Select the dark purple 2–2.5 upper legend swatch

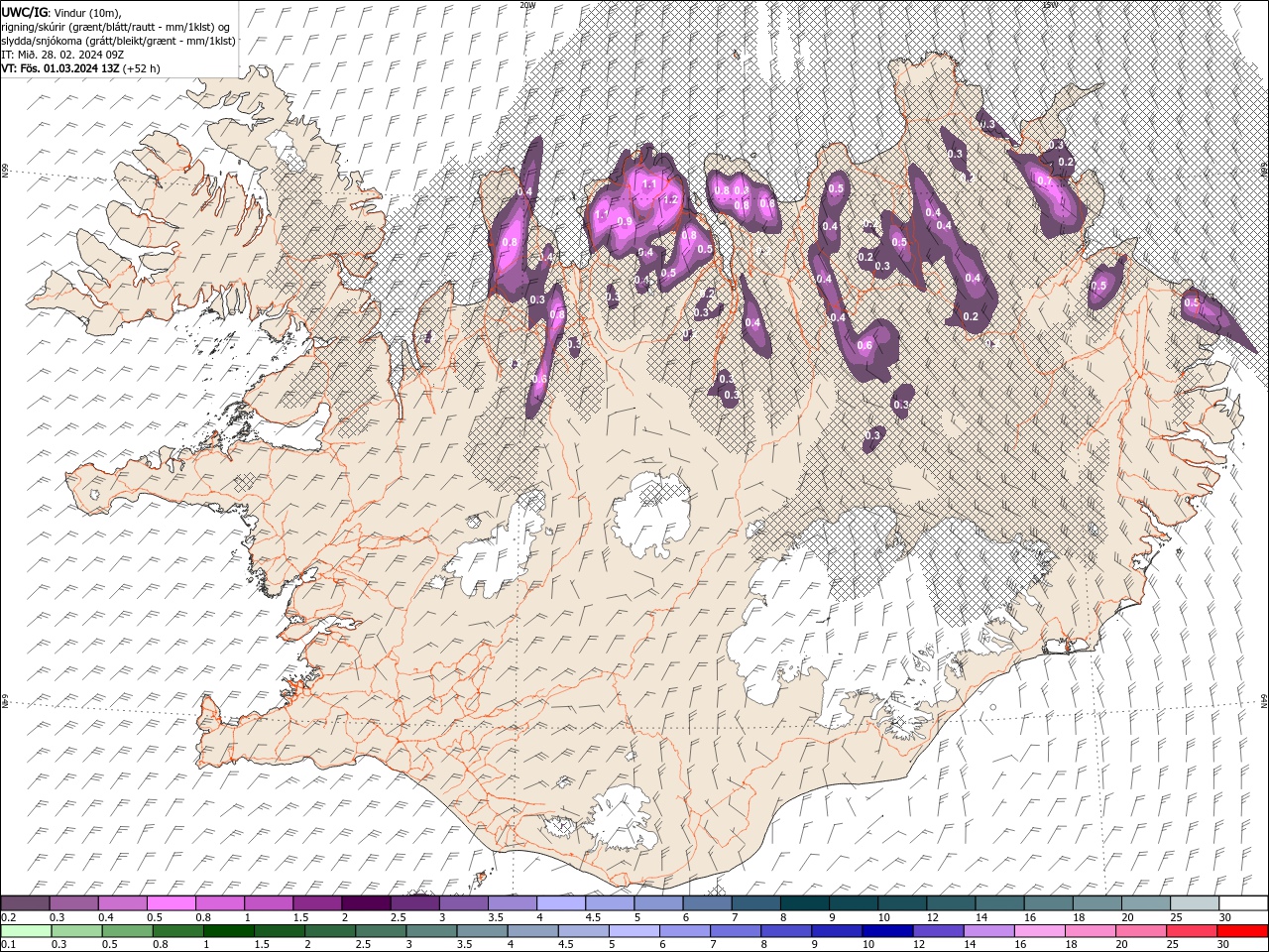[x=366, y=902]
